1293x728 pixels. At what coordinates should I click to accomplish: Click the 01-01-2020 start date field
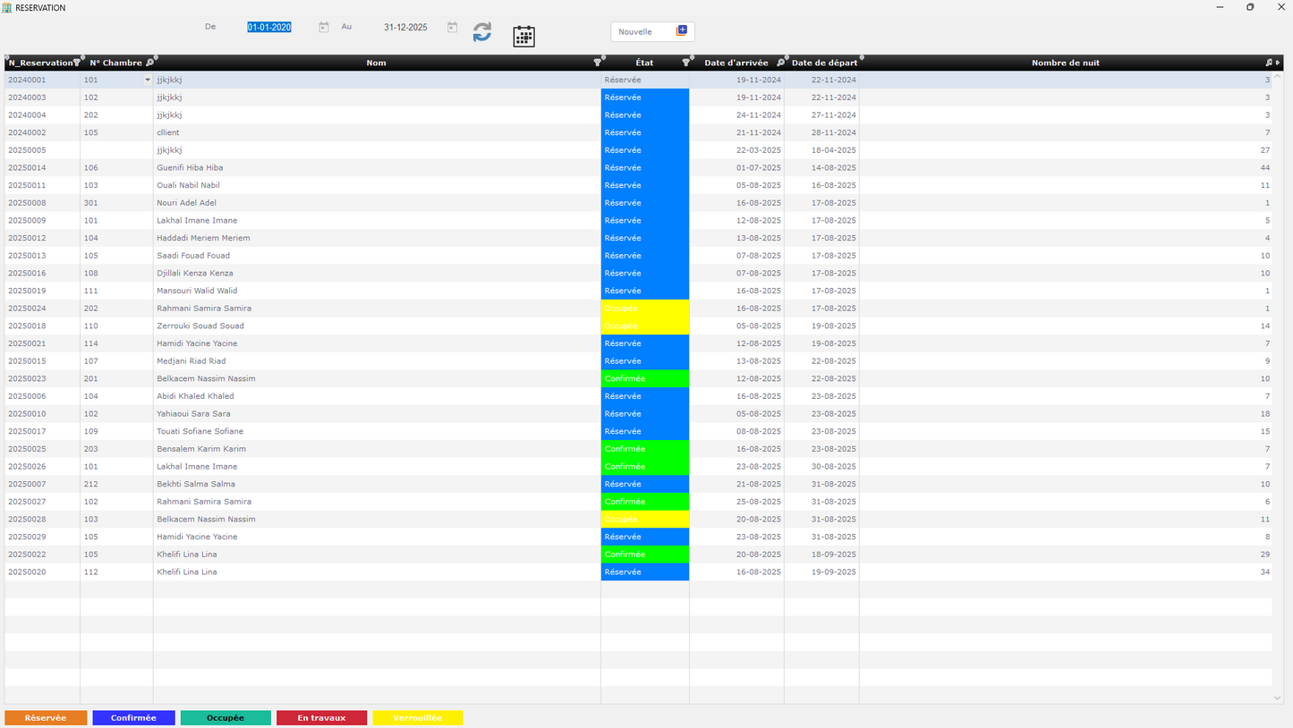[x=269, y=28]
